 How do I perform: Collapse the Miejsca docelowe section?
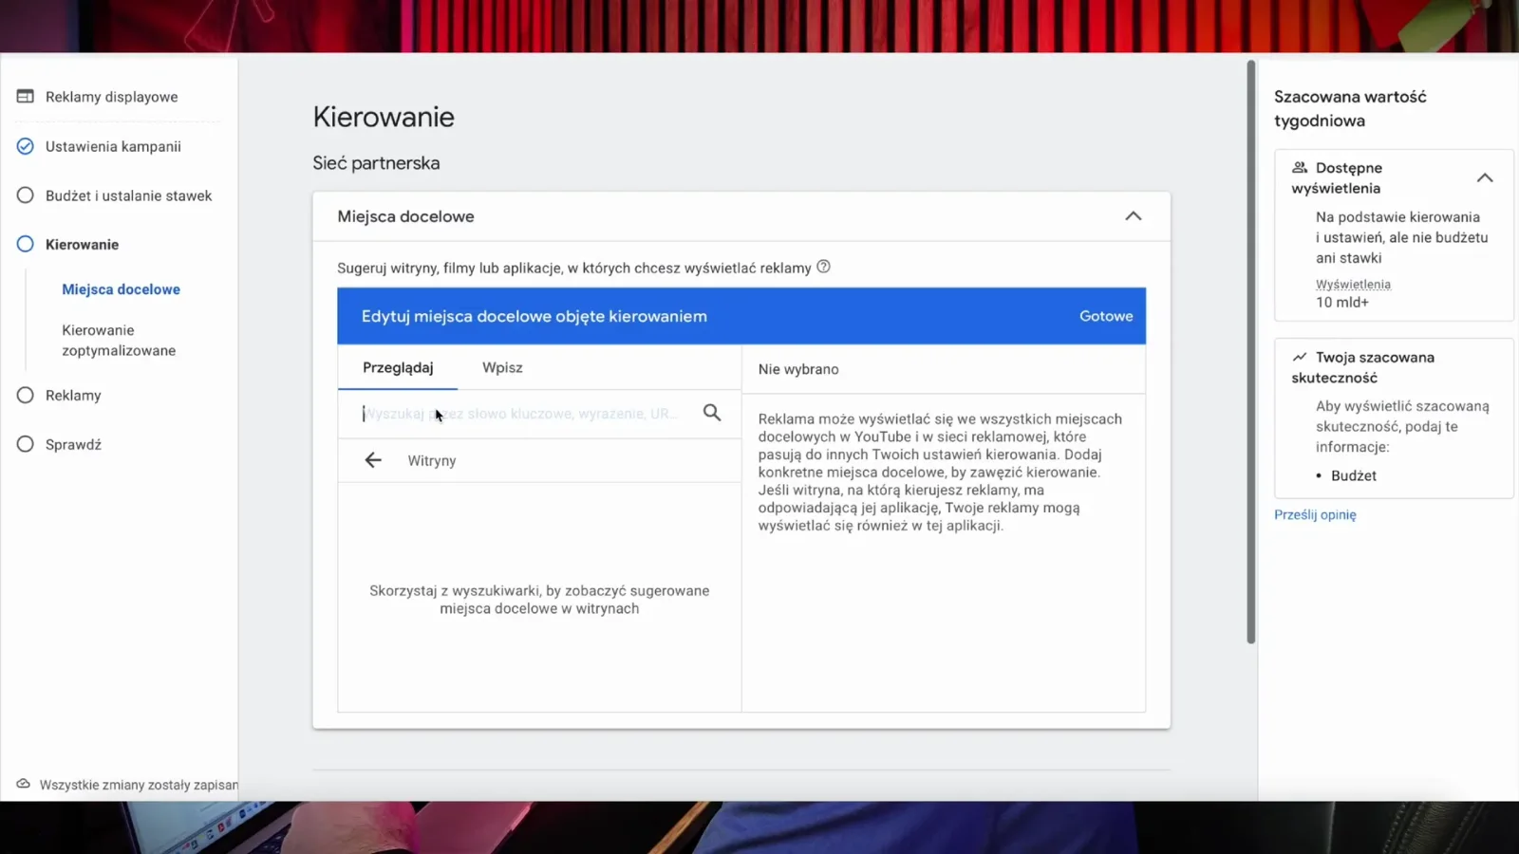coord(1134,216)
